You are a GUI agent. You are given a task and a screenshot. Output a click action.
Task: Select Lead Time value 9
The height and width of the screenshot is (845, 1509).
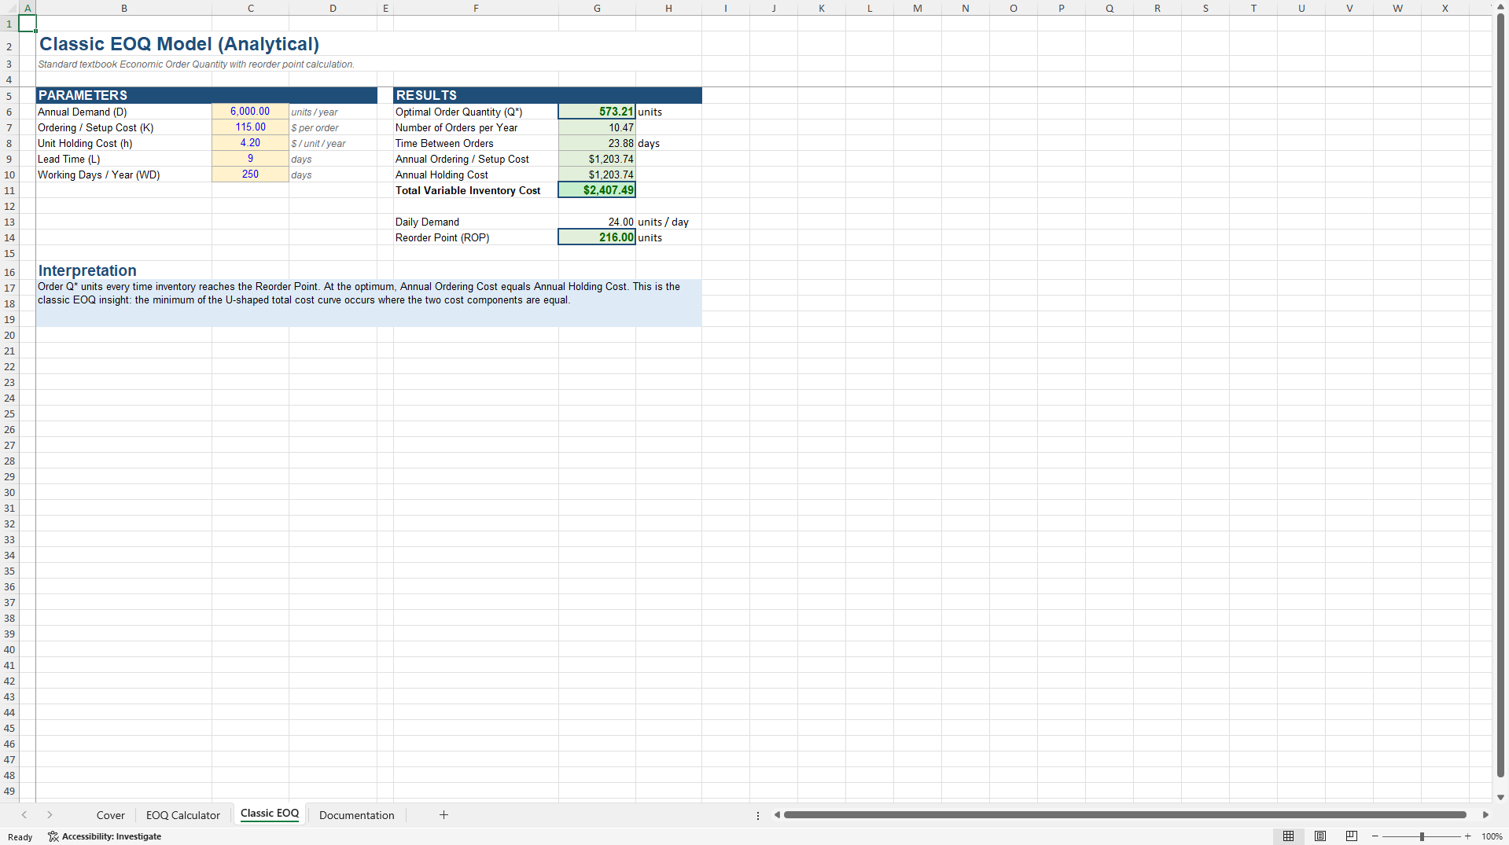pos(250,159)
